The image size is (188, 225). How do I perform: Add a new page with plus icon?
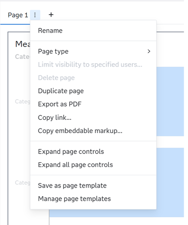tap(51, 15)
